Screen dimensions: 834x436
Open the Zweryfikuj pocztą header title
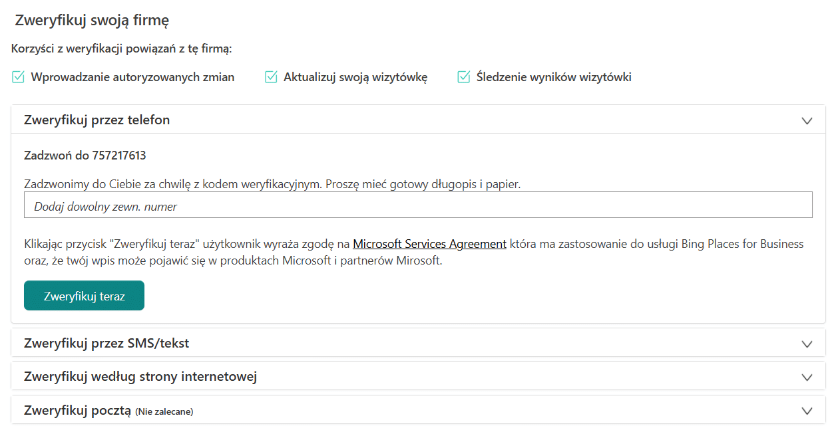[77, 410]
